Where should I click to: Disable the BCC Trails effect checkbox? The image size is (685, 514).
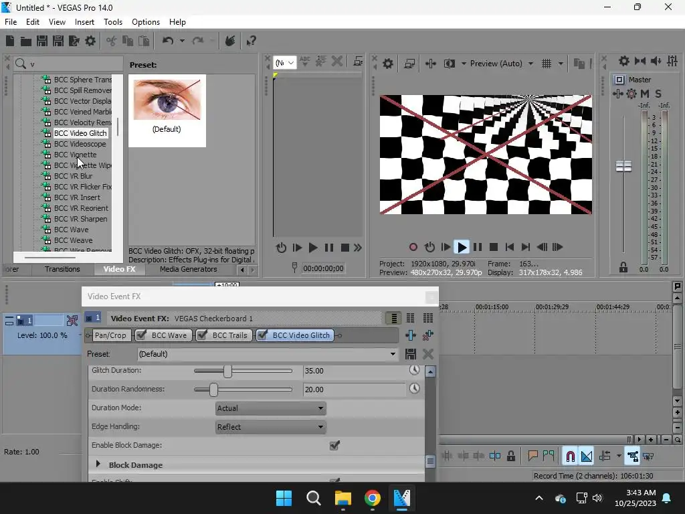[202, 335]
